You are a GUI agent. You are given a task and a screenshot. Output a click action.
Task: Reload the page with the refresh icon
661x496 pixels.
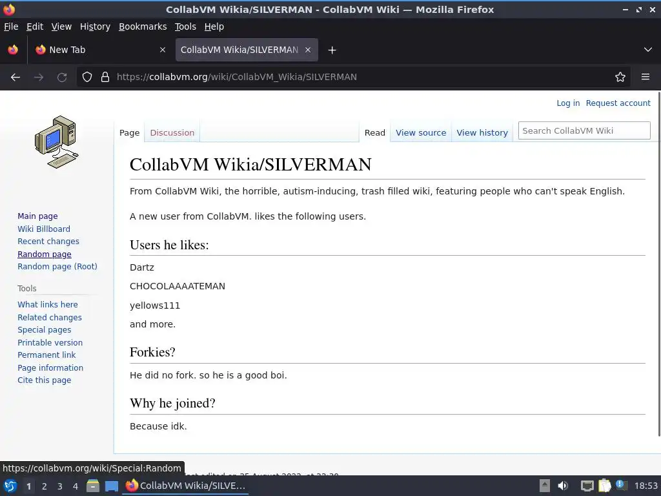[62, 77]
